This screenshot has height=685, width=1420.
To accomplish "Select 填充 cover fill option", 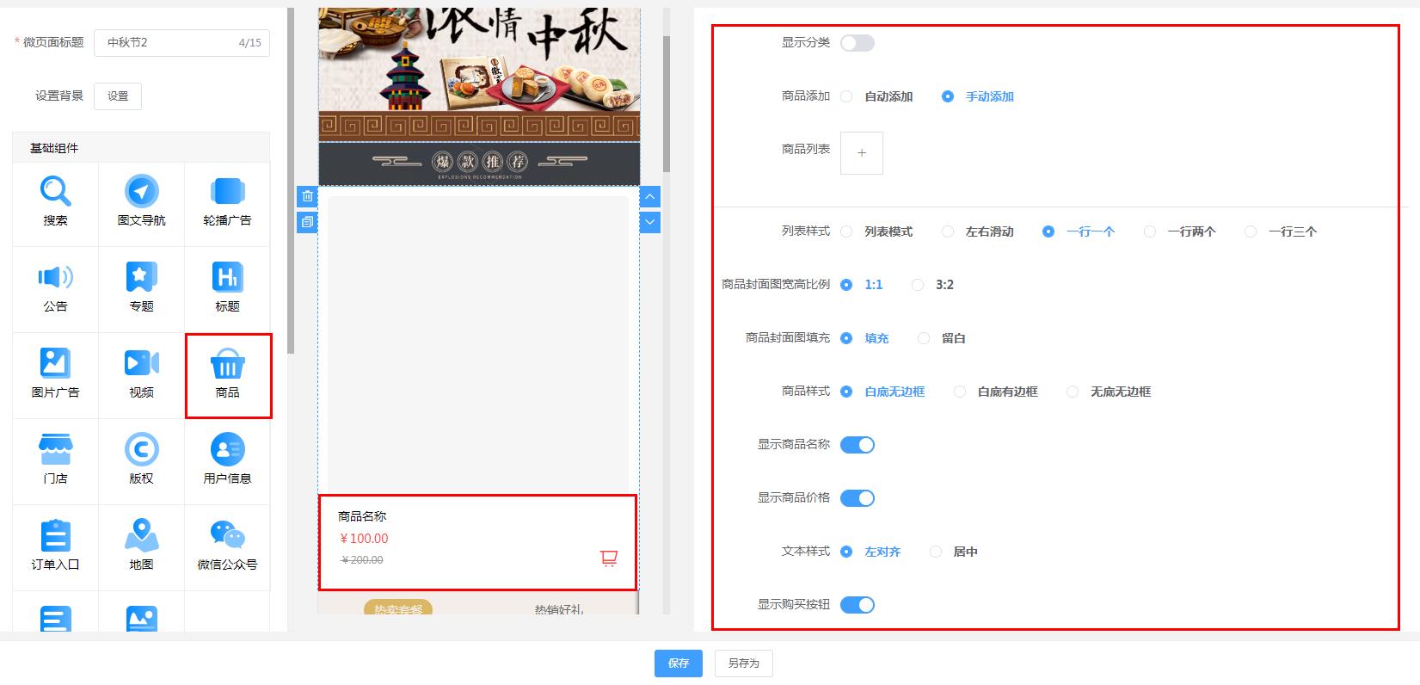I will click(x=865, y=338).
